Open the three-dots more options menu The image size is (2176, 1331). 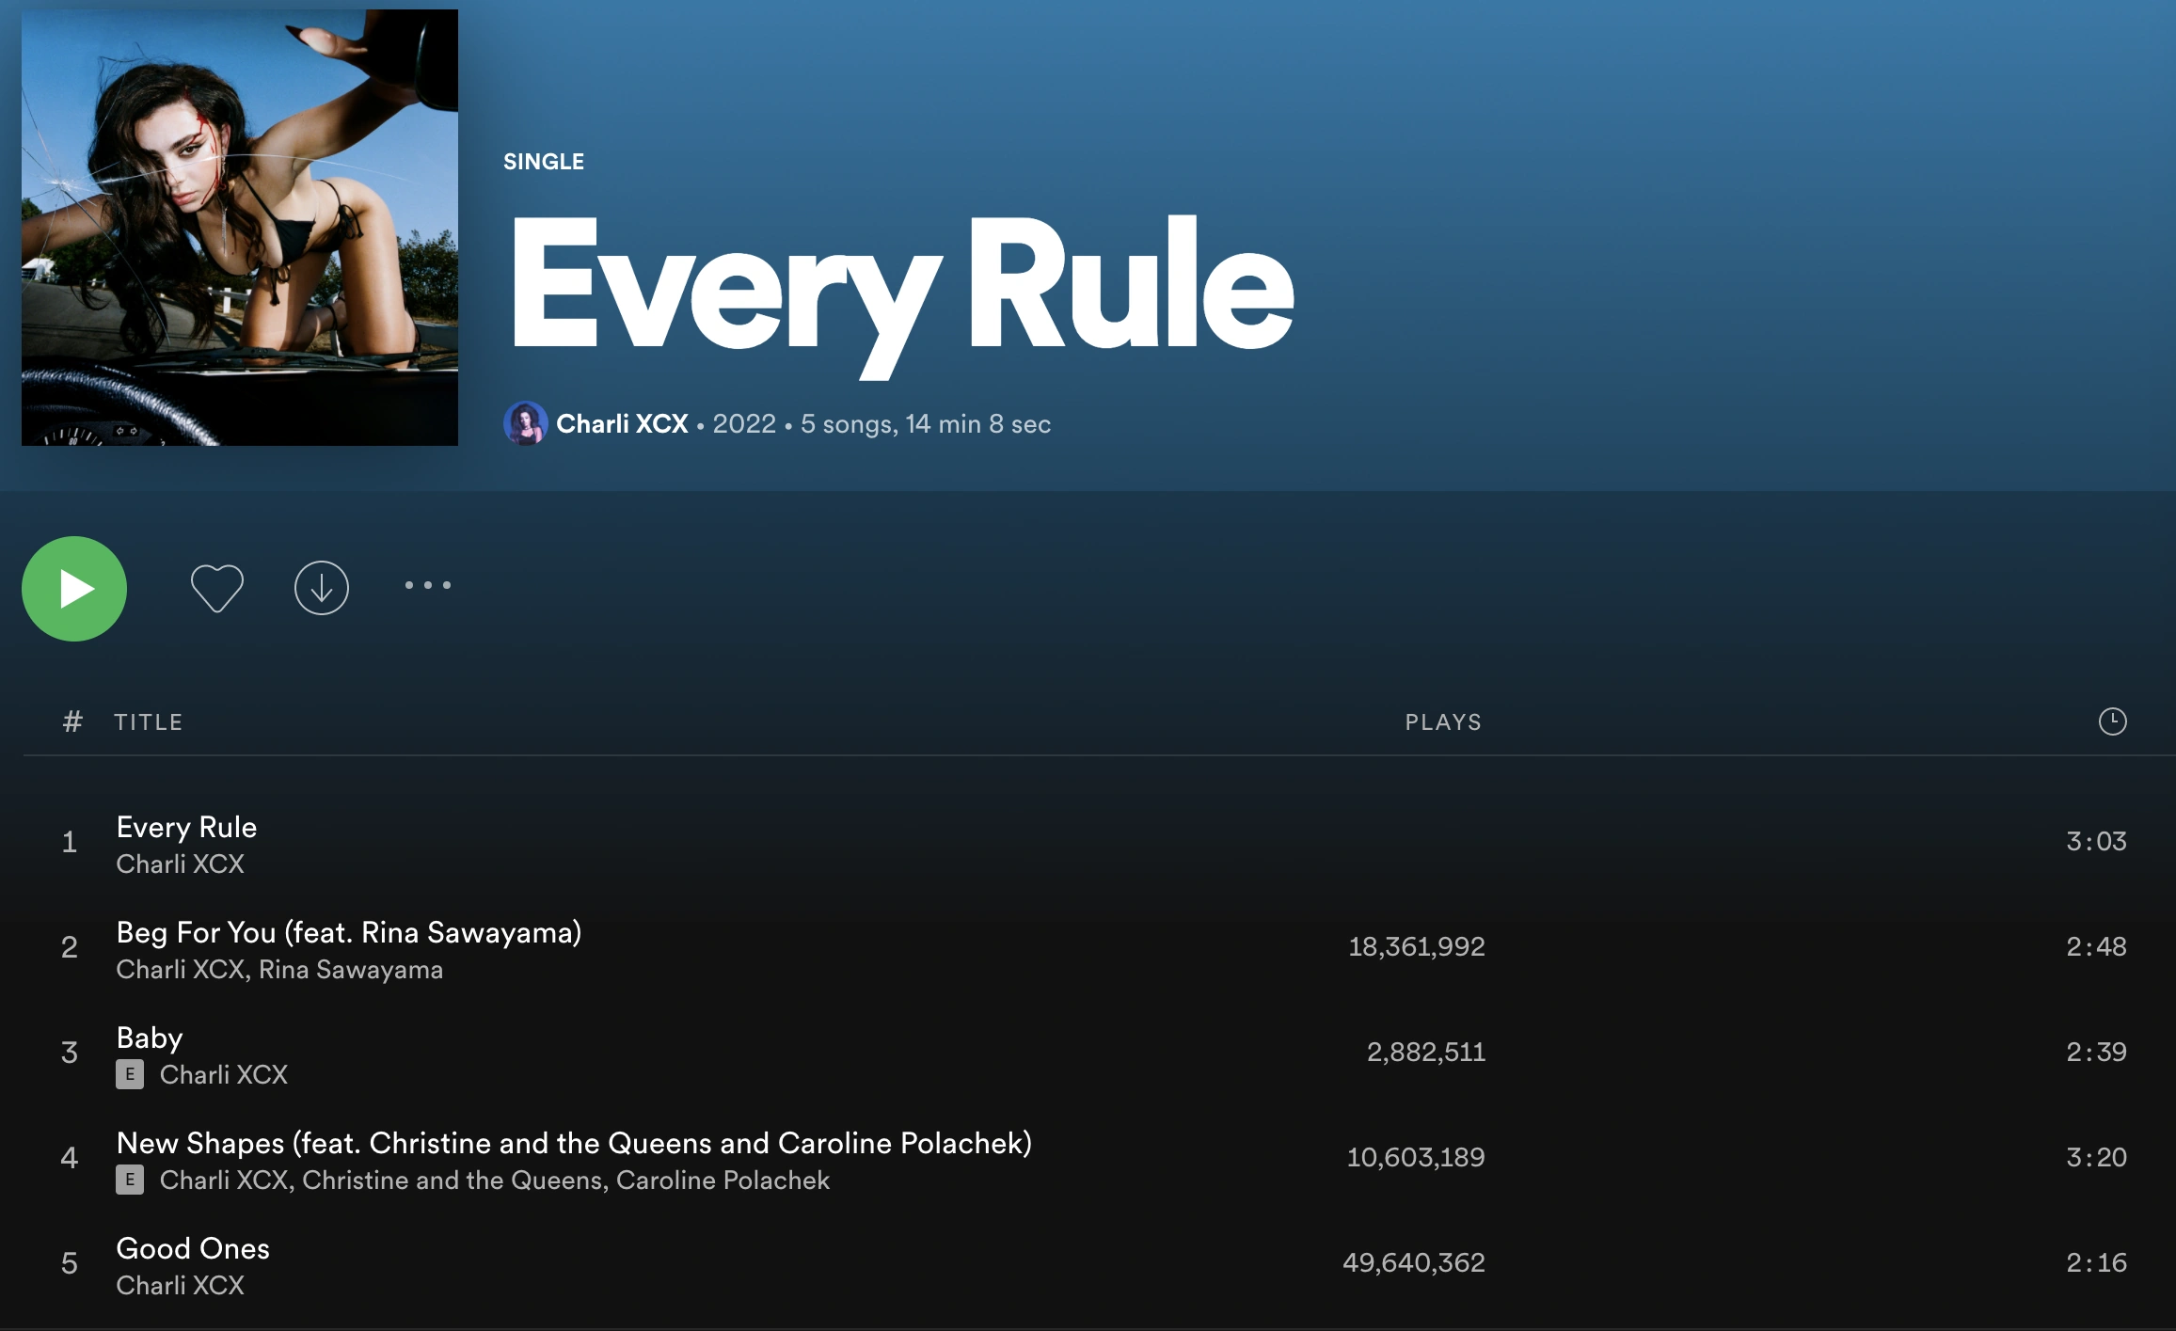click(x=428, y=585)
